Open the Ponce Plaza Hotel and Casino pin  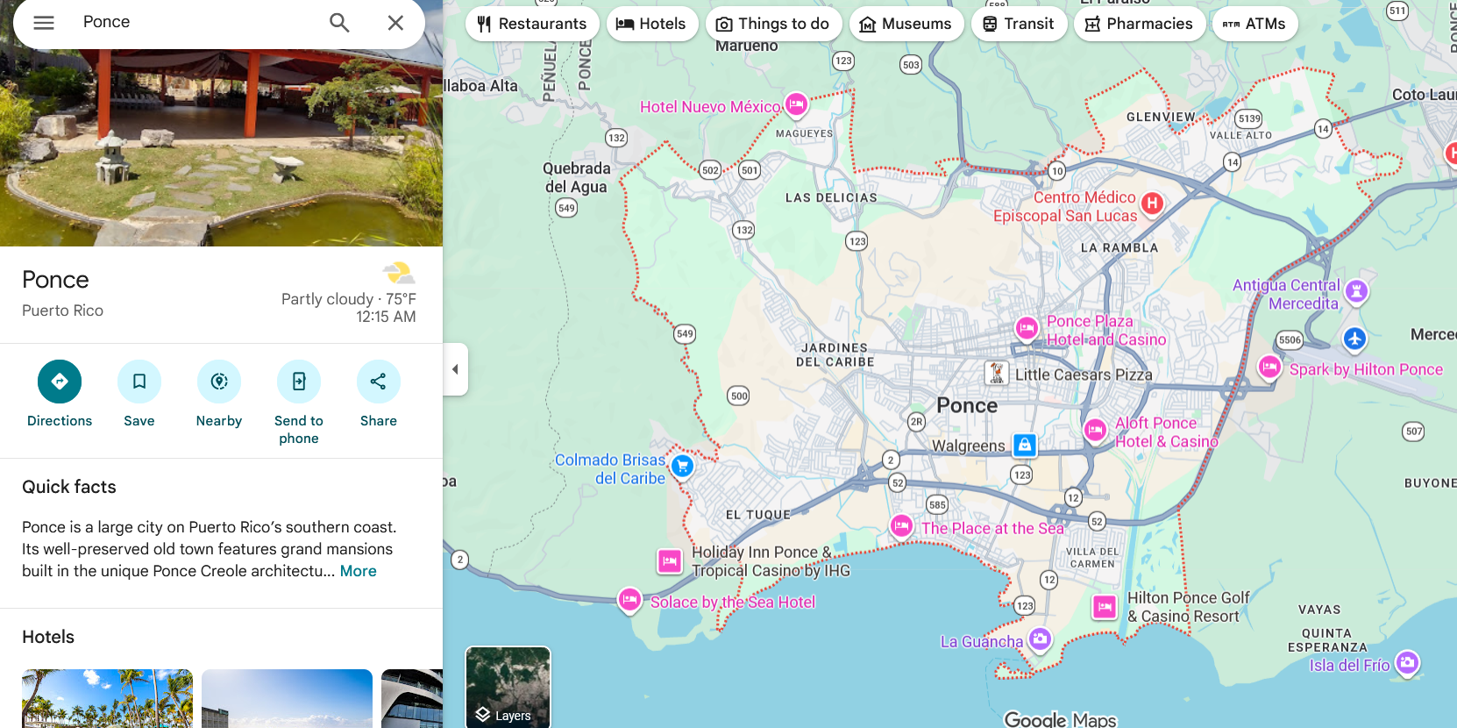tap(1027, 329)
